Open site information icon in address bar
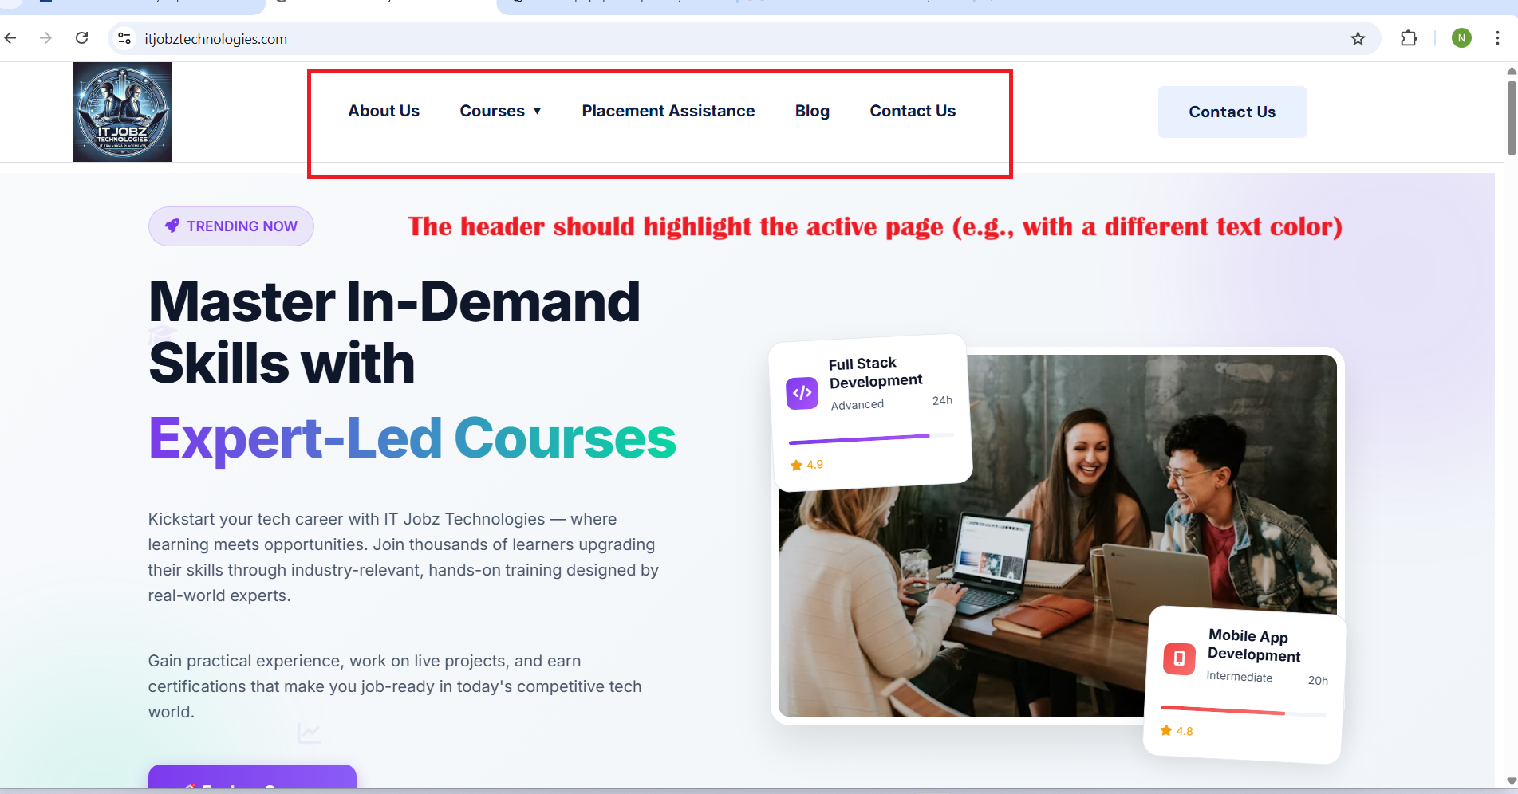Screen dimensions: 1518x794 tap(124, 38)
